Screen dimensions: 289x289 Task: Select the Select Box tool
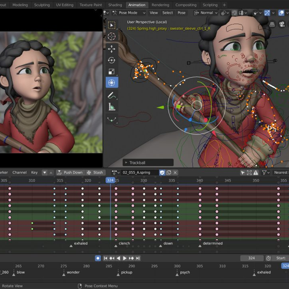pyautogui.click(x=112, y=25)
